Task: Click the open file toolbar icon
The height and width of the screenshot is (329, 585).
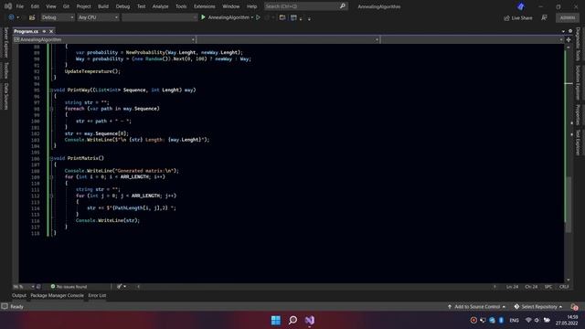Action: click(x=32, y=17)
